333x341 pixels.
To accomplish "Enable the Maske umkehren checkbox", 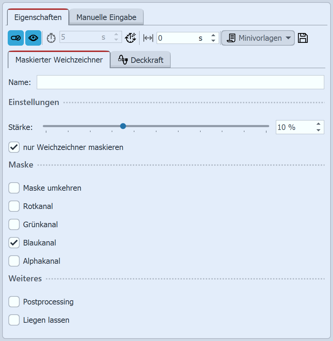I will point(14,188).
